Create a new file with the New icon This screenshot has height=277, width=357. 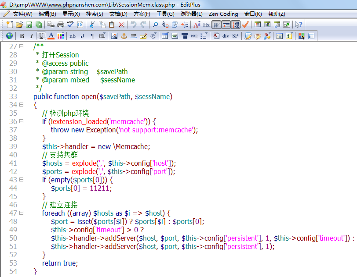10,25
